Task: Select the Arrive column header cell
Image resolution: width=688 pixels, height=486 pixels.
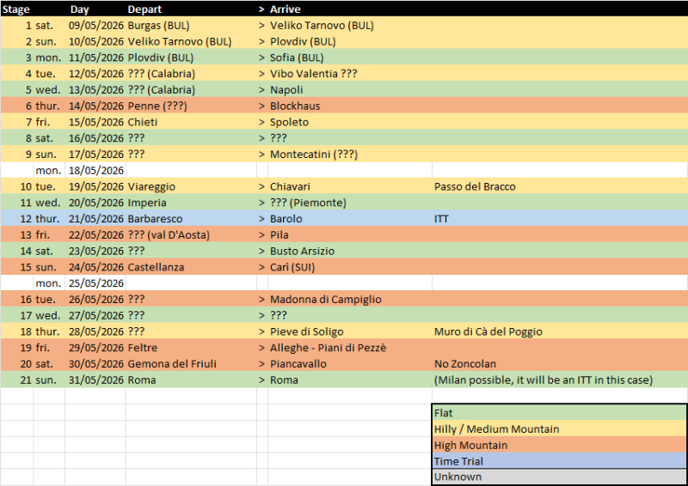Action: pyautogui.click(x=286, y=9)
